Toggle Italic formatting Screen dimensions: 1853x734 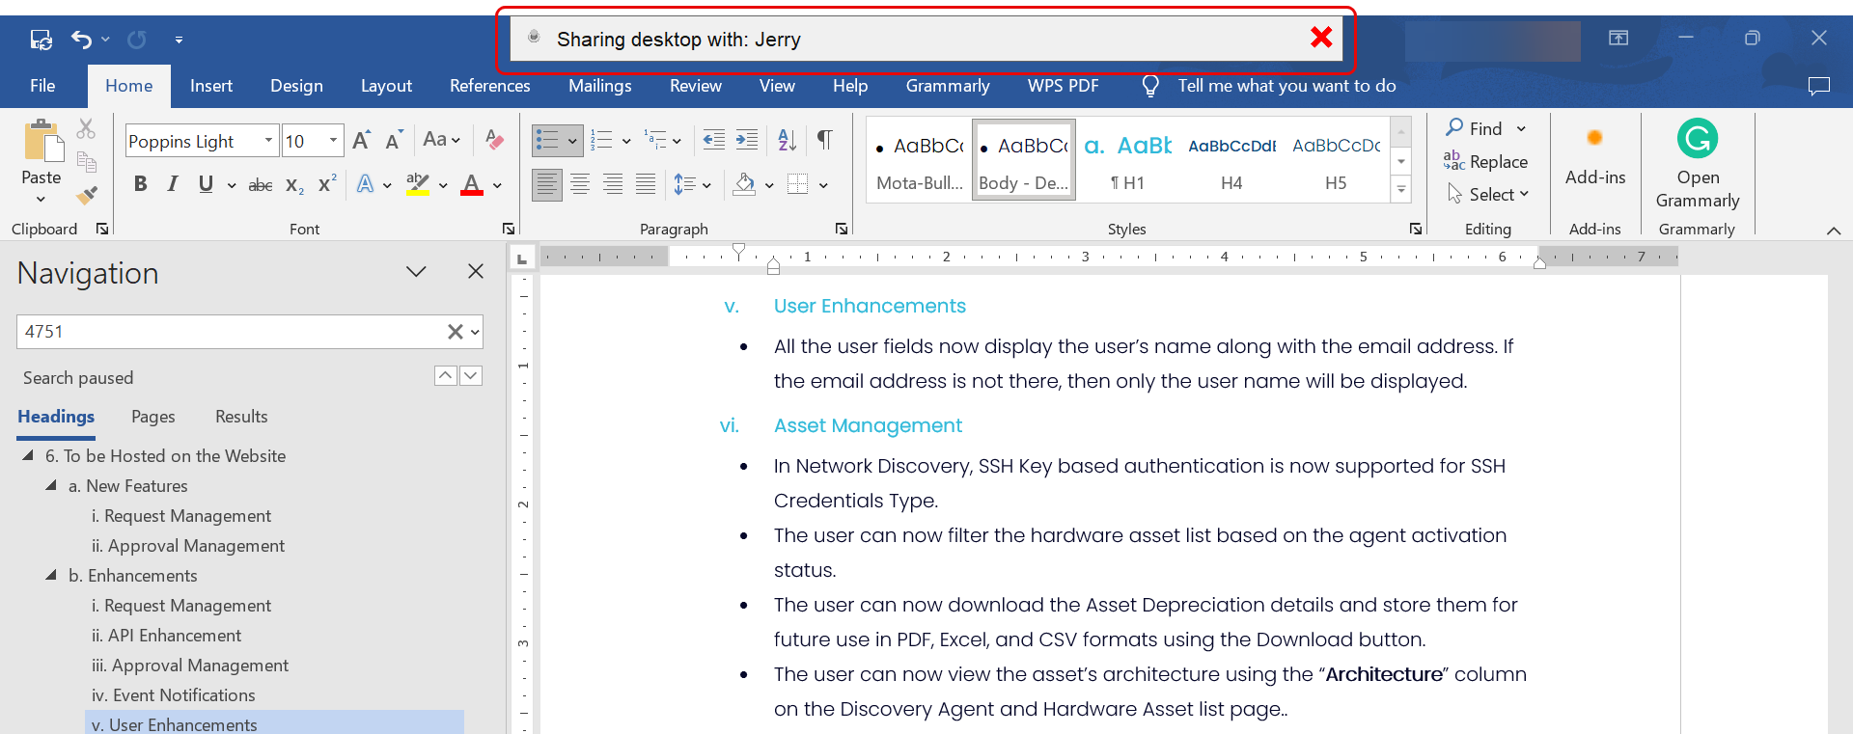173,184
